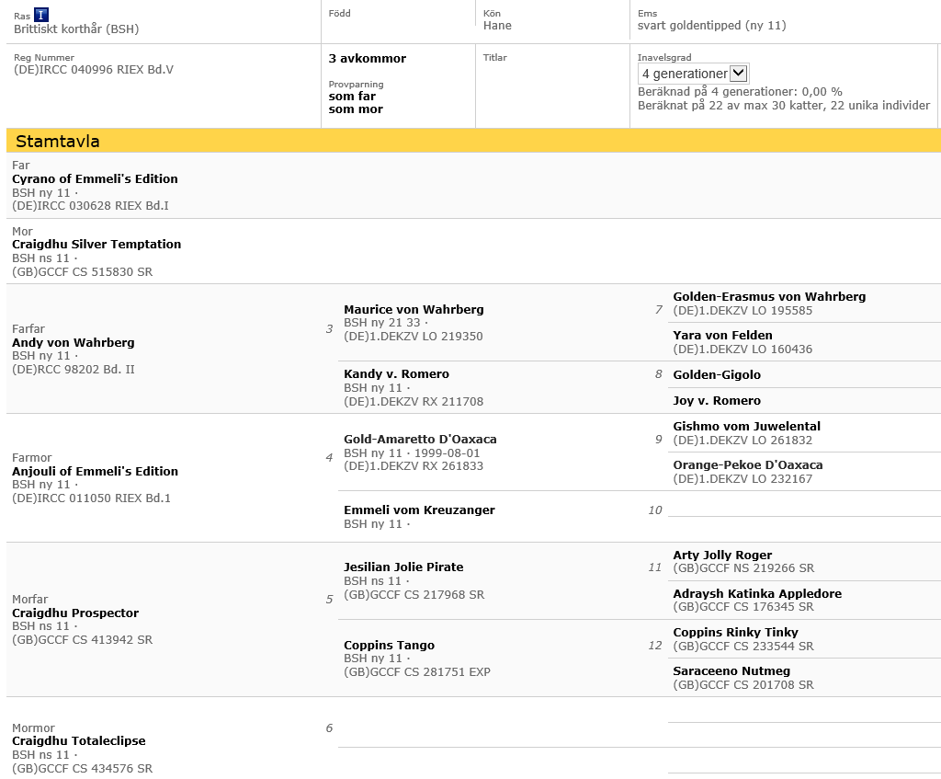Open Gold-Amaretto D'Oaxaca
This screenshot has height=779, width=941.
[x=420, y=440]
